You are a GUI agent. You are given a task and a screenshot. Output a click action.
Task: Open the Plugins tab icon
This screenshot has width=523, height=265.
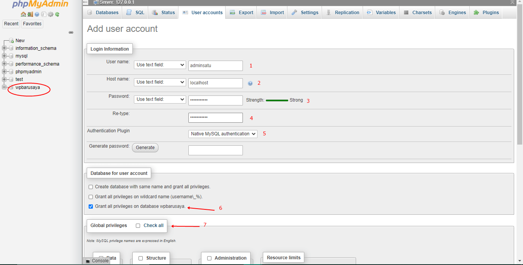tap(478, 12)
